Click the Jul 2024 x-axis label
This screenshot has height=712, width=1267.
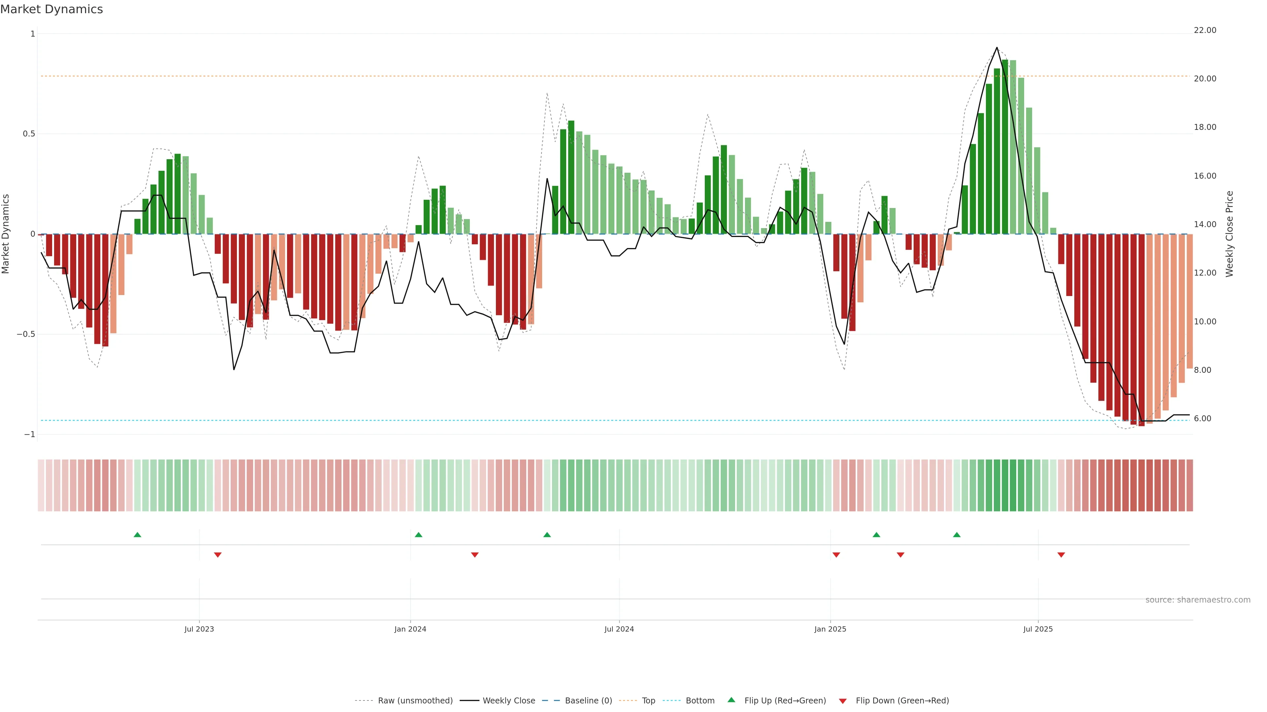point(619,629)
